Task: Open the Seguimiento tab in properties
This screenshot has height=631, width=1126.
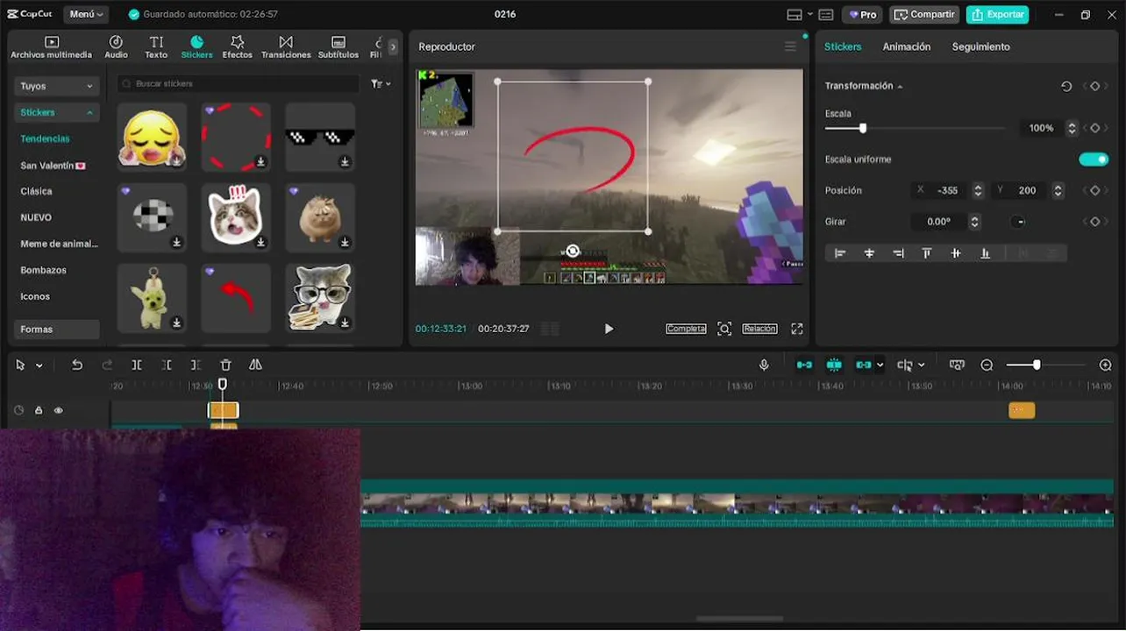Action: tap(980, 46)
